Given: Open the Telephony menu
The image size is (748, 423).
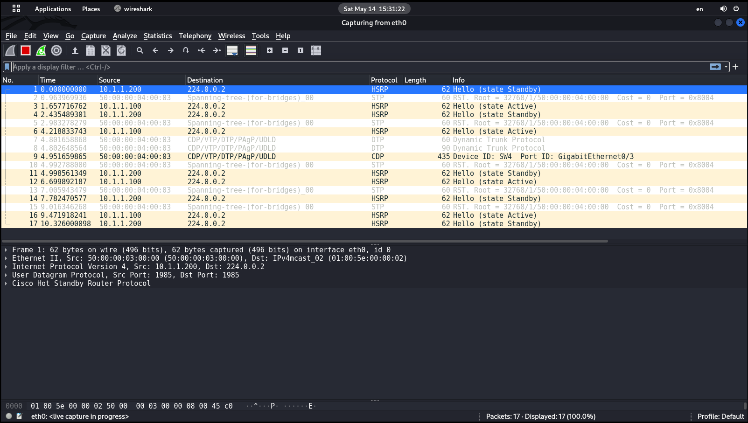Looking at the screenshot, I should (195, 36).
